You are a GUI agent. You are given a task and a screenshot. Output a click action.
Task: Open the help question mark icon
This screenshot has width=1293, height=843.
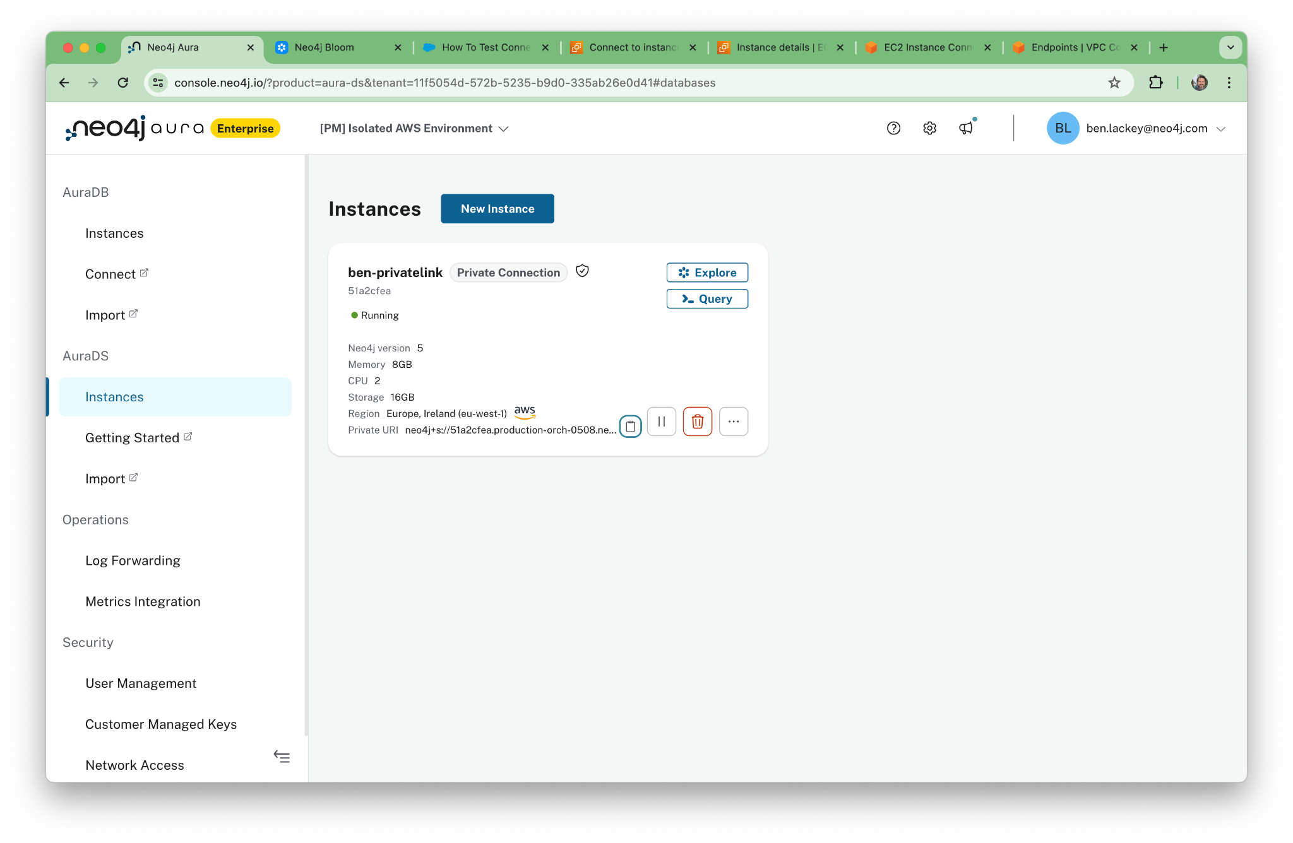(x=893, y=128)
